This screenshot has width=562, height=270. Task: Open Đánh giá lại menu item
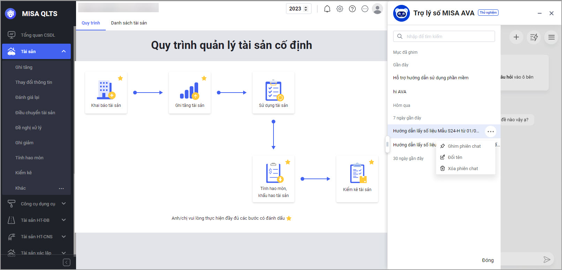click(27, 97)
